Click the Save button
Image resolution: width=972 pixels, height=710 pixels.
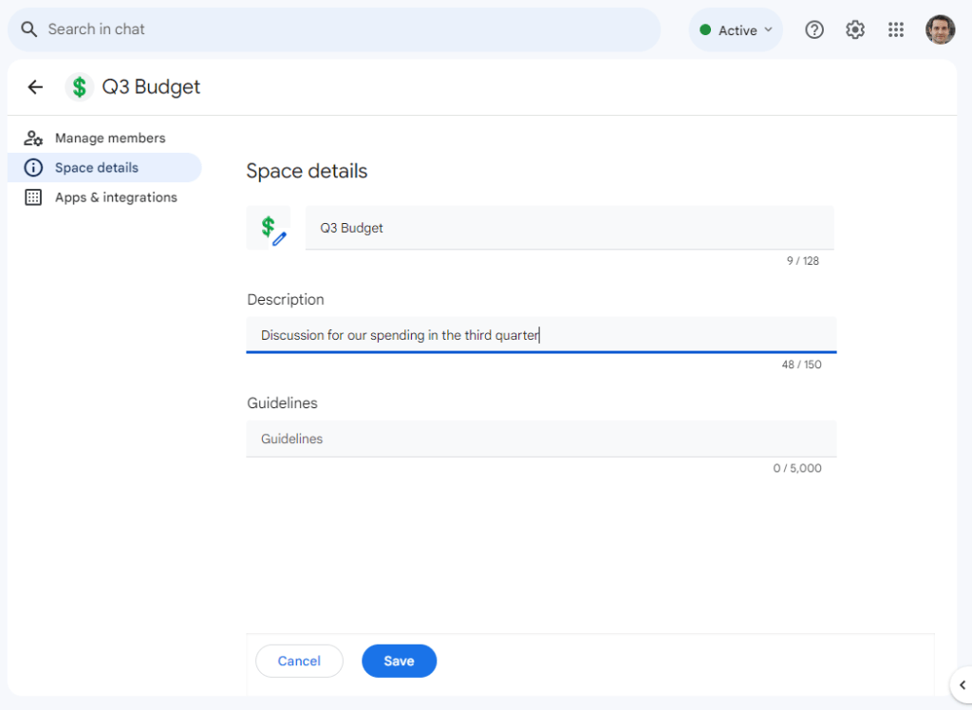pos(400,661)
